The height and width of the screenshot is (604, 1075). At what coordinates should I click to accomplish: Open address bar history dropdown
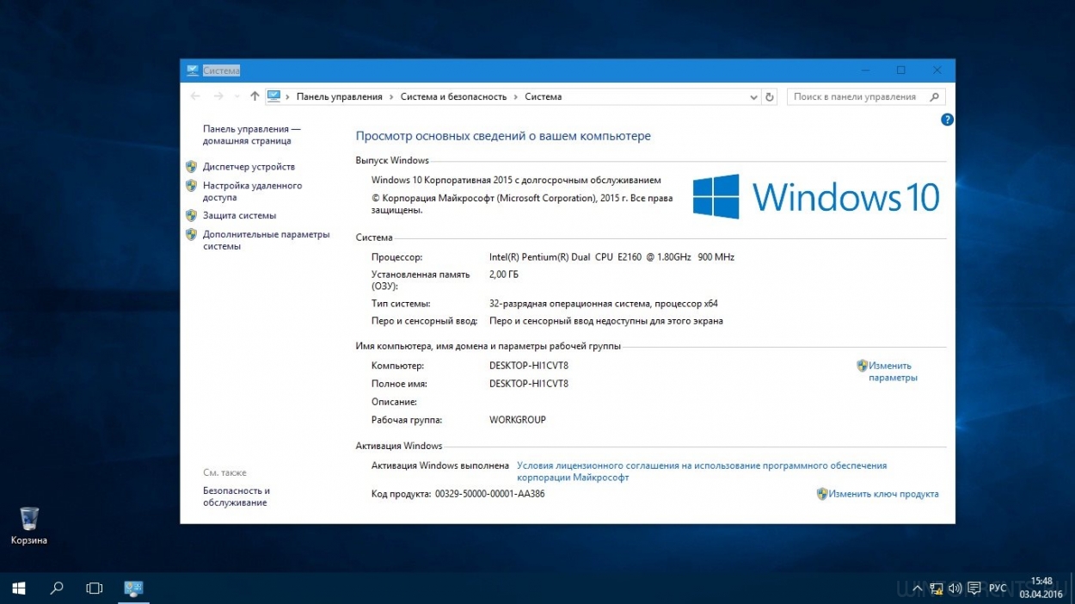tap(753, 97)
